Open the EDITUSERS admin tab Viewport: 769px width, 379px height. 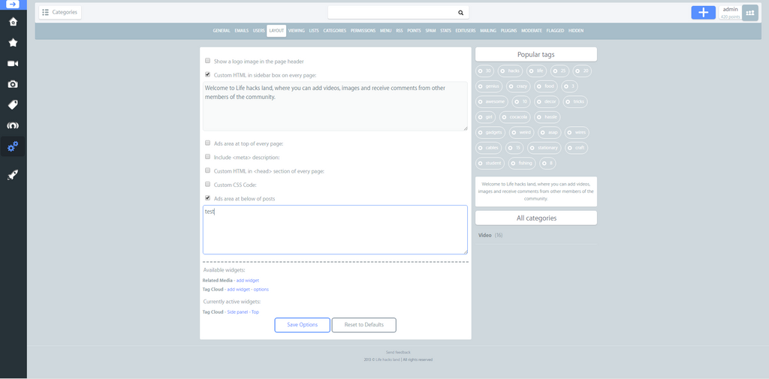tap(465, 31)
